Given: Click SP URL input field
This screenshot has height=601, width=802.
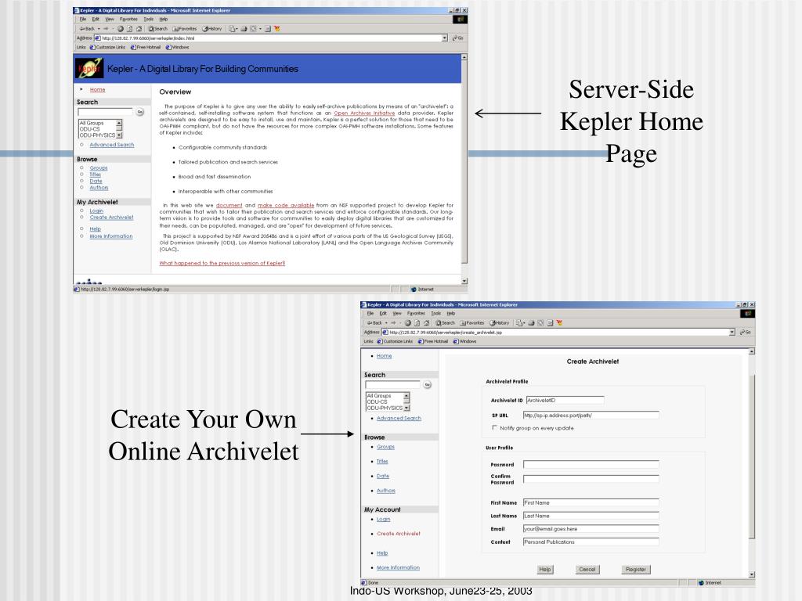Looking at the screenshot, I should (591, 416).
